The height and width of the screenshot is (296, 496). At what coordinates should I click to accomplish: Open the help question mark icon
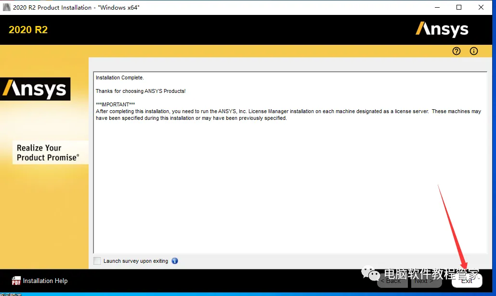(x=456, y=51)
